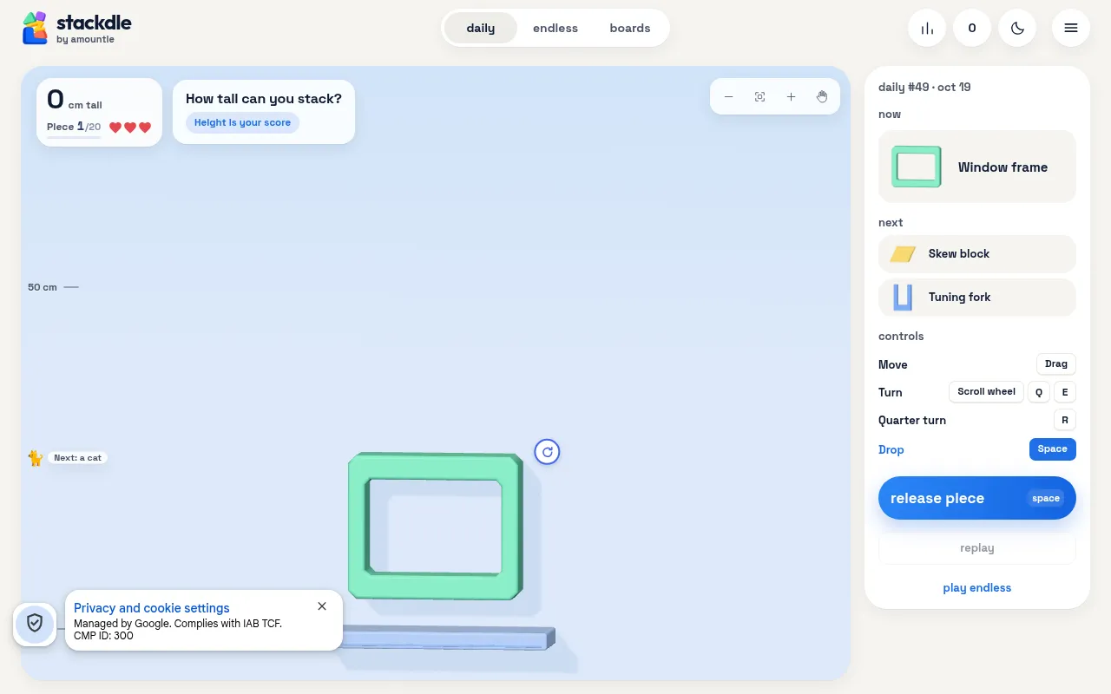Image resolution: width=1111 pixels, height=694 pixels.
Task: Toggle dark mode with the moon icon
Action: pyautogui.click(x=1017, y=28)
